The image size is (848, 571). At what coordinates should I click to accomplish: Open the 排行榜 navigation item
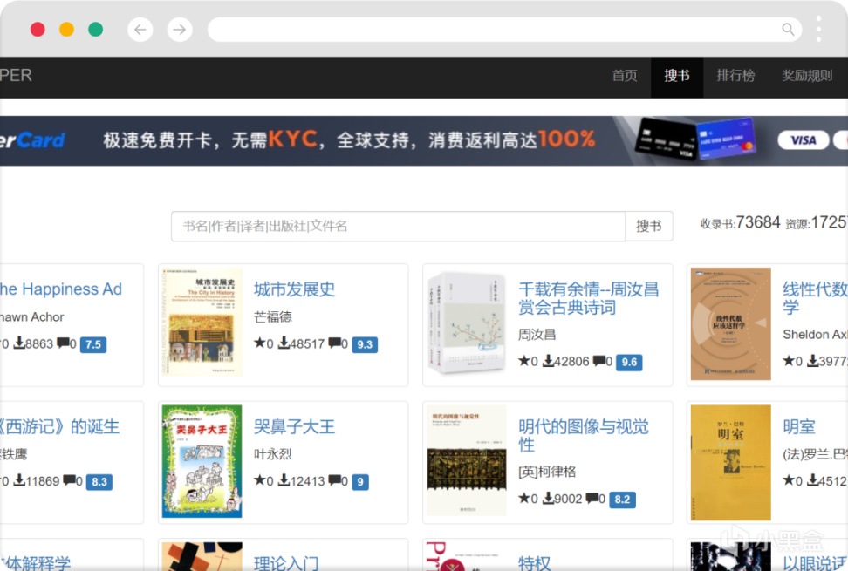(x=735, y=76)
